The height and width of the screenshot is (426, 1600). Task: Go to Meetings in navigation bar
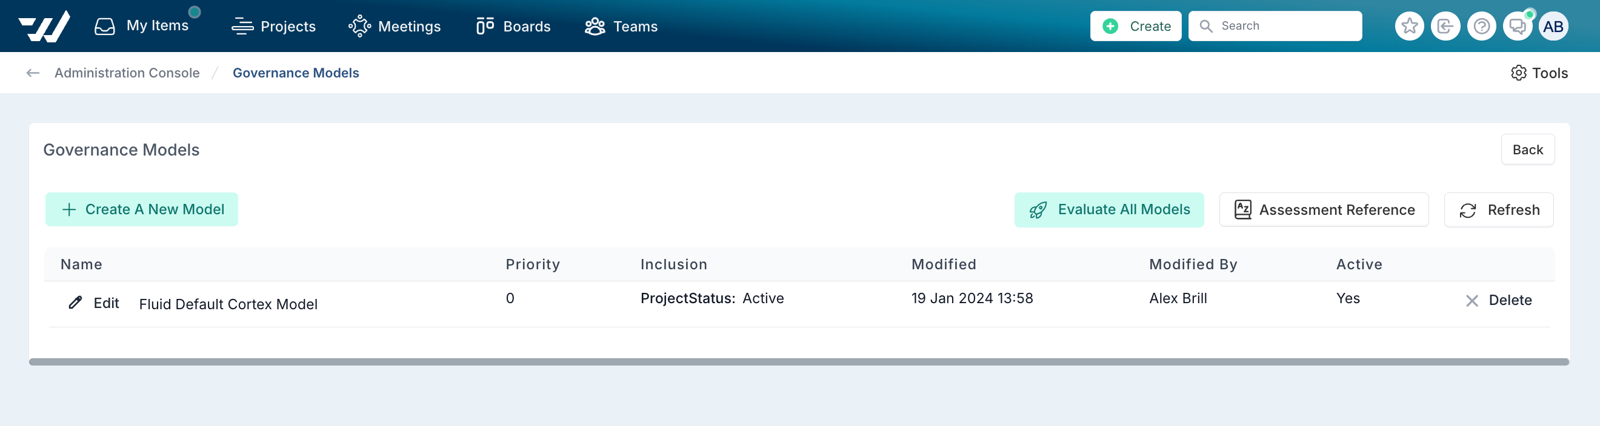[395, 26]
